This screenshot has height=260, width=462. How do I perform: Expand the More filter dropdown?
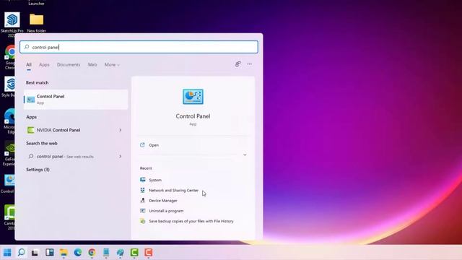(112, 64)
